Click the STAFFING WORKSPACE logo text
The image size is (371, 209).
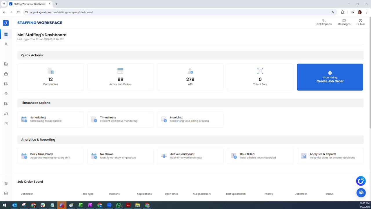[40, 23]
